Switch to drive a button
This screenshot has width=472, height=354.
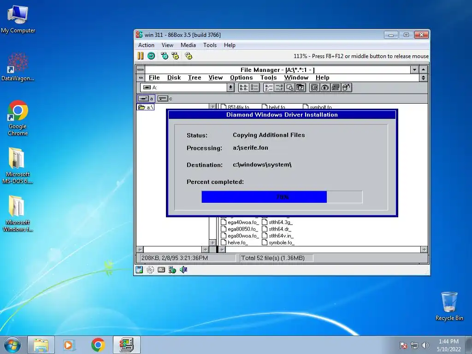point(146,99)
